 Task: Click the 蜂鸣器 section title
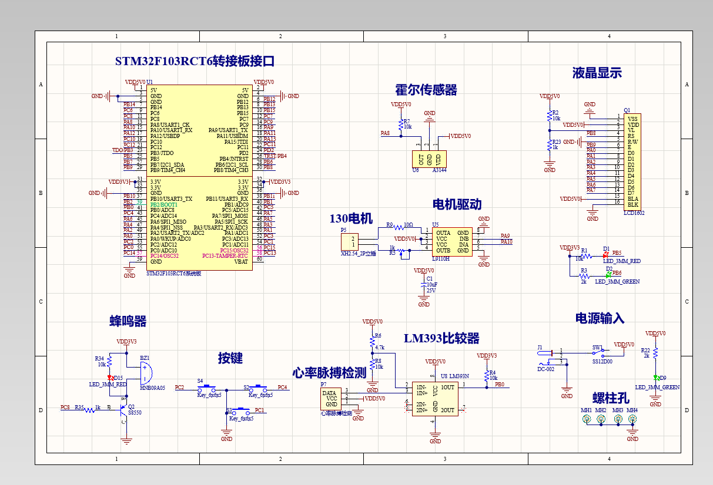click(x=128, y=321)
